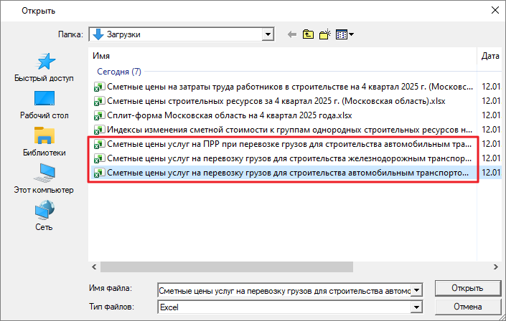
Task: Expand the Тип файлов dropdown
Action: coord(415,307)
